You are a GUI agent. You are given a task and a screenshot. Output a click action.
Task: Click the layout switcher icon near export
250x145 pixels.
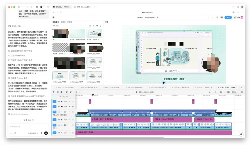click(222, 17)
